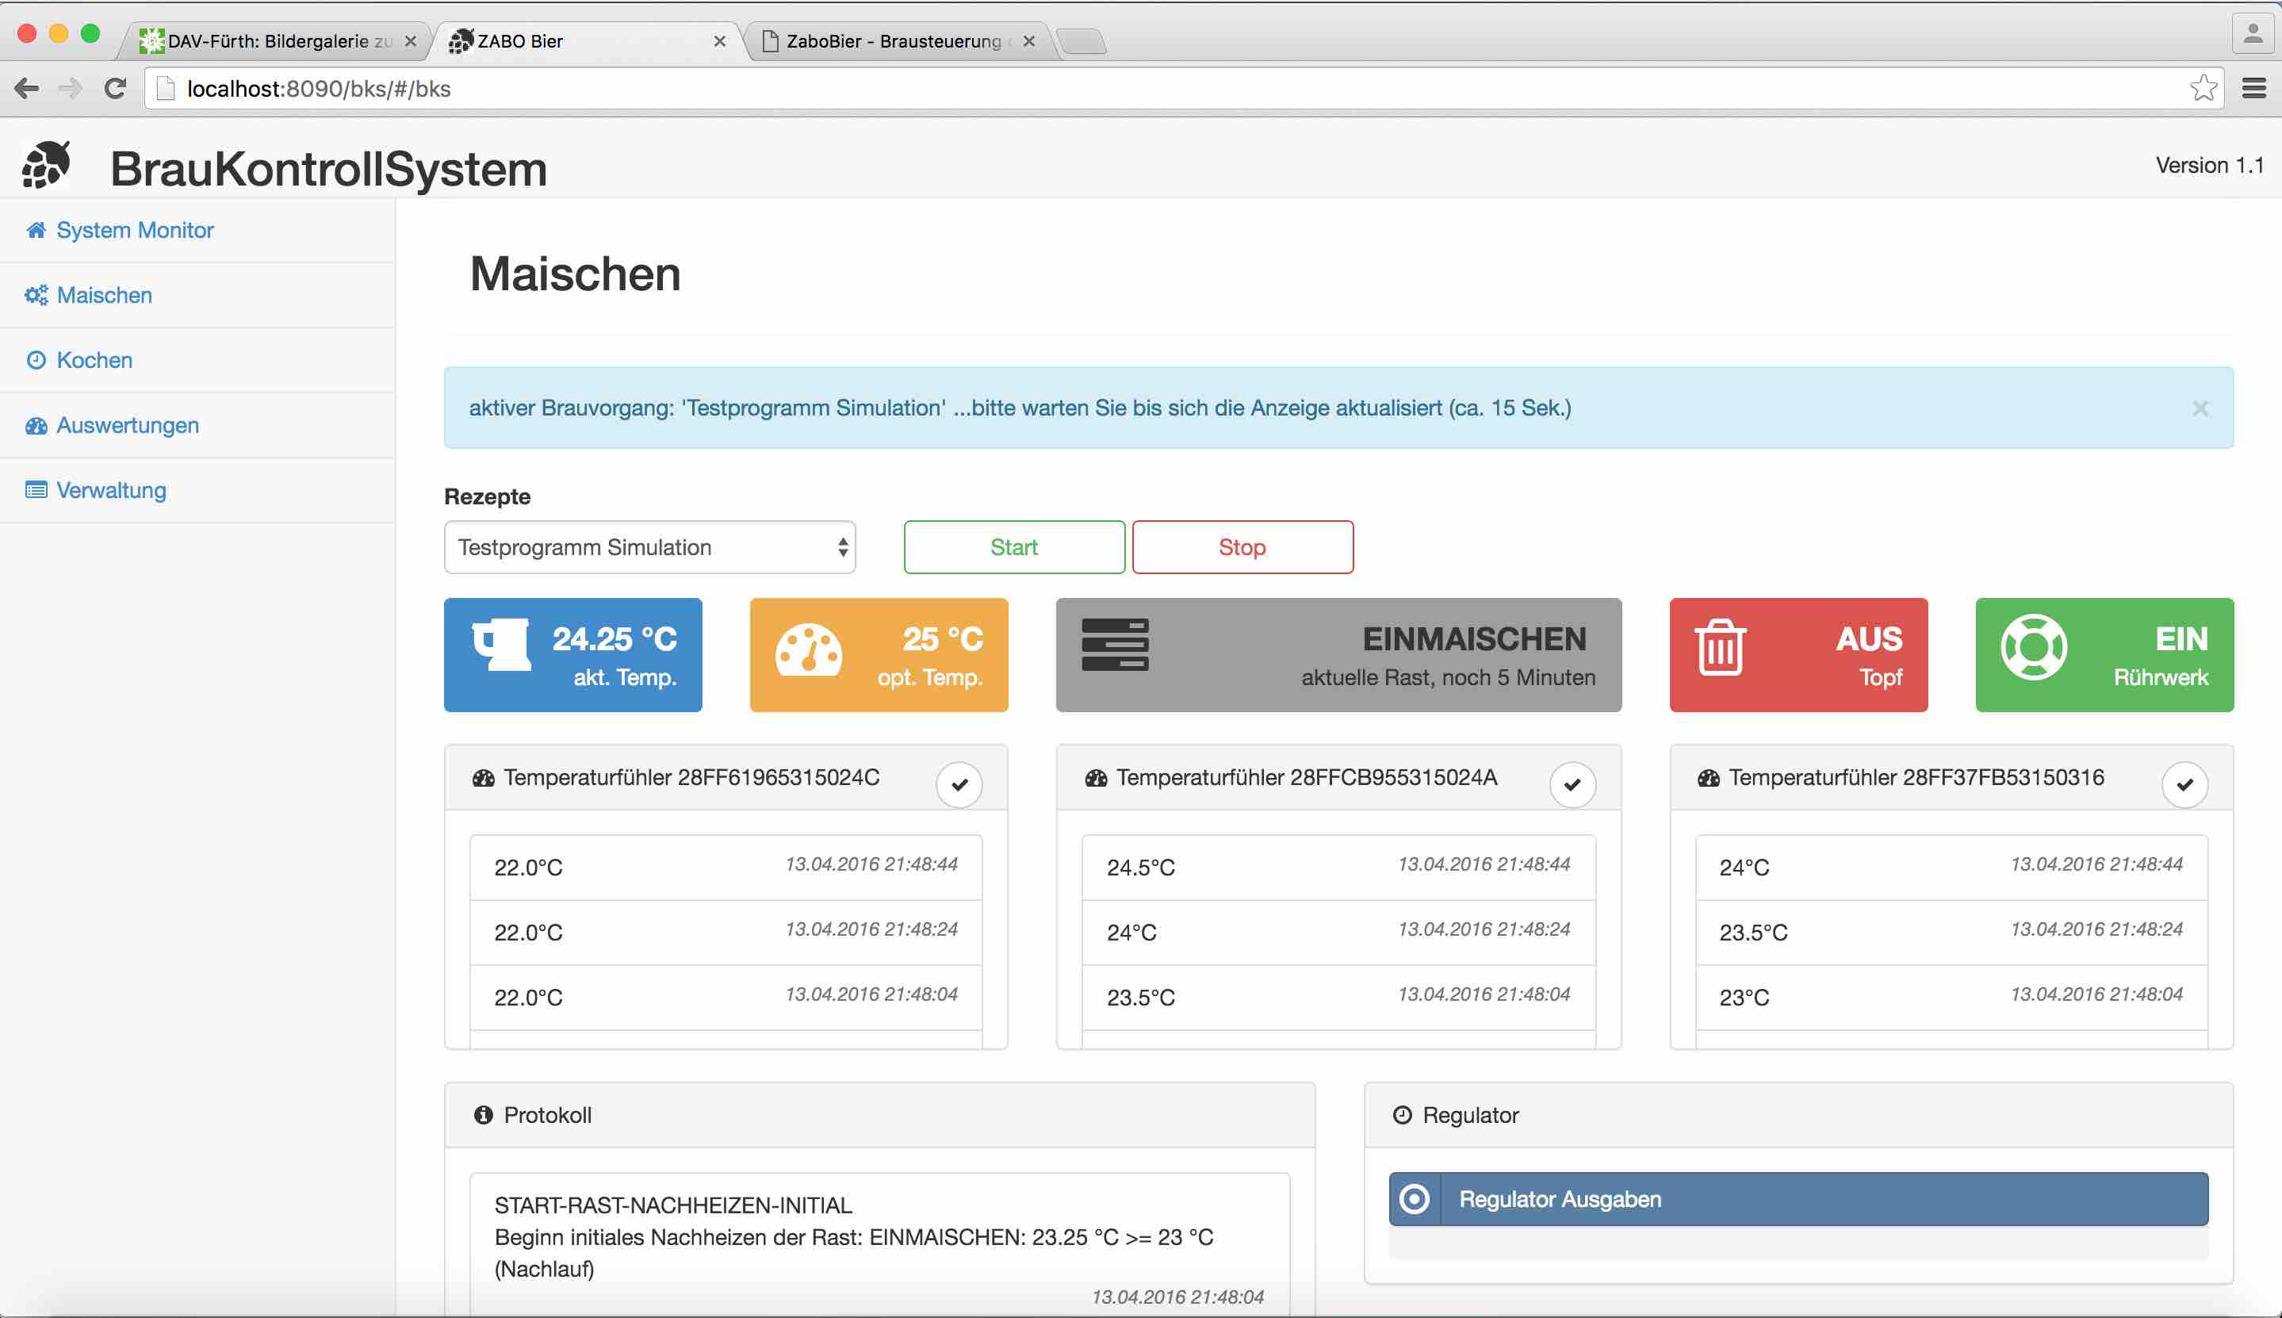The width and height of the screenshot is (2282, 1318).
Task: Click the clock icon in Regulator header
Action: (x=1403, y=1115)
